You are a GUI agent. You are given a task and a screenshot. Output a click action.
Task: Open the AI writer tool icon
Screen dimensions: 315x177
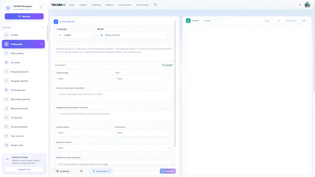(6, 35)
